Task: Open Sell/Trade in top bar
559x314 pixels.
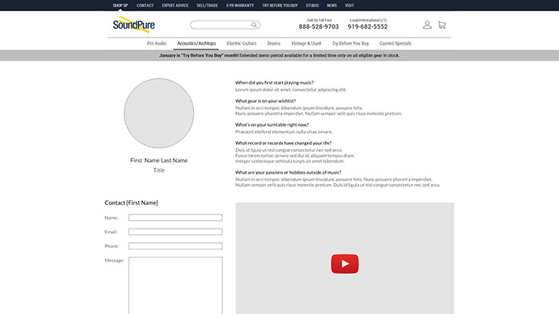Action: [207, 6]
